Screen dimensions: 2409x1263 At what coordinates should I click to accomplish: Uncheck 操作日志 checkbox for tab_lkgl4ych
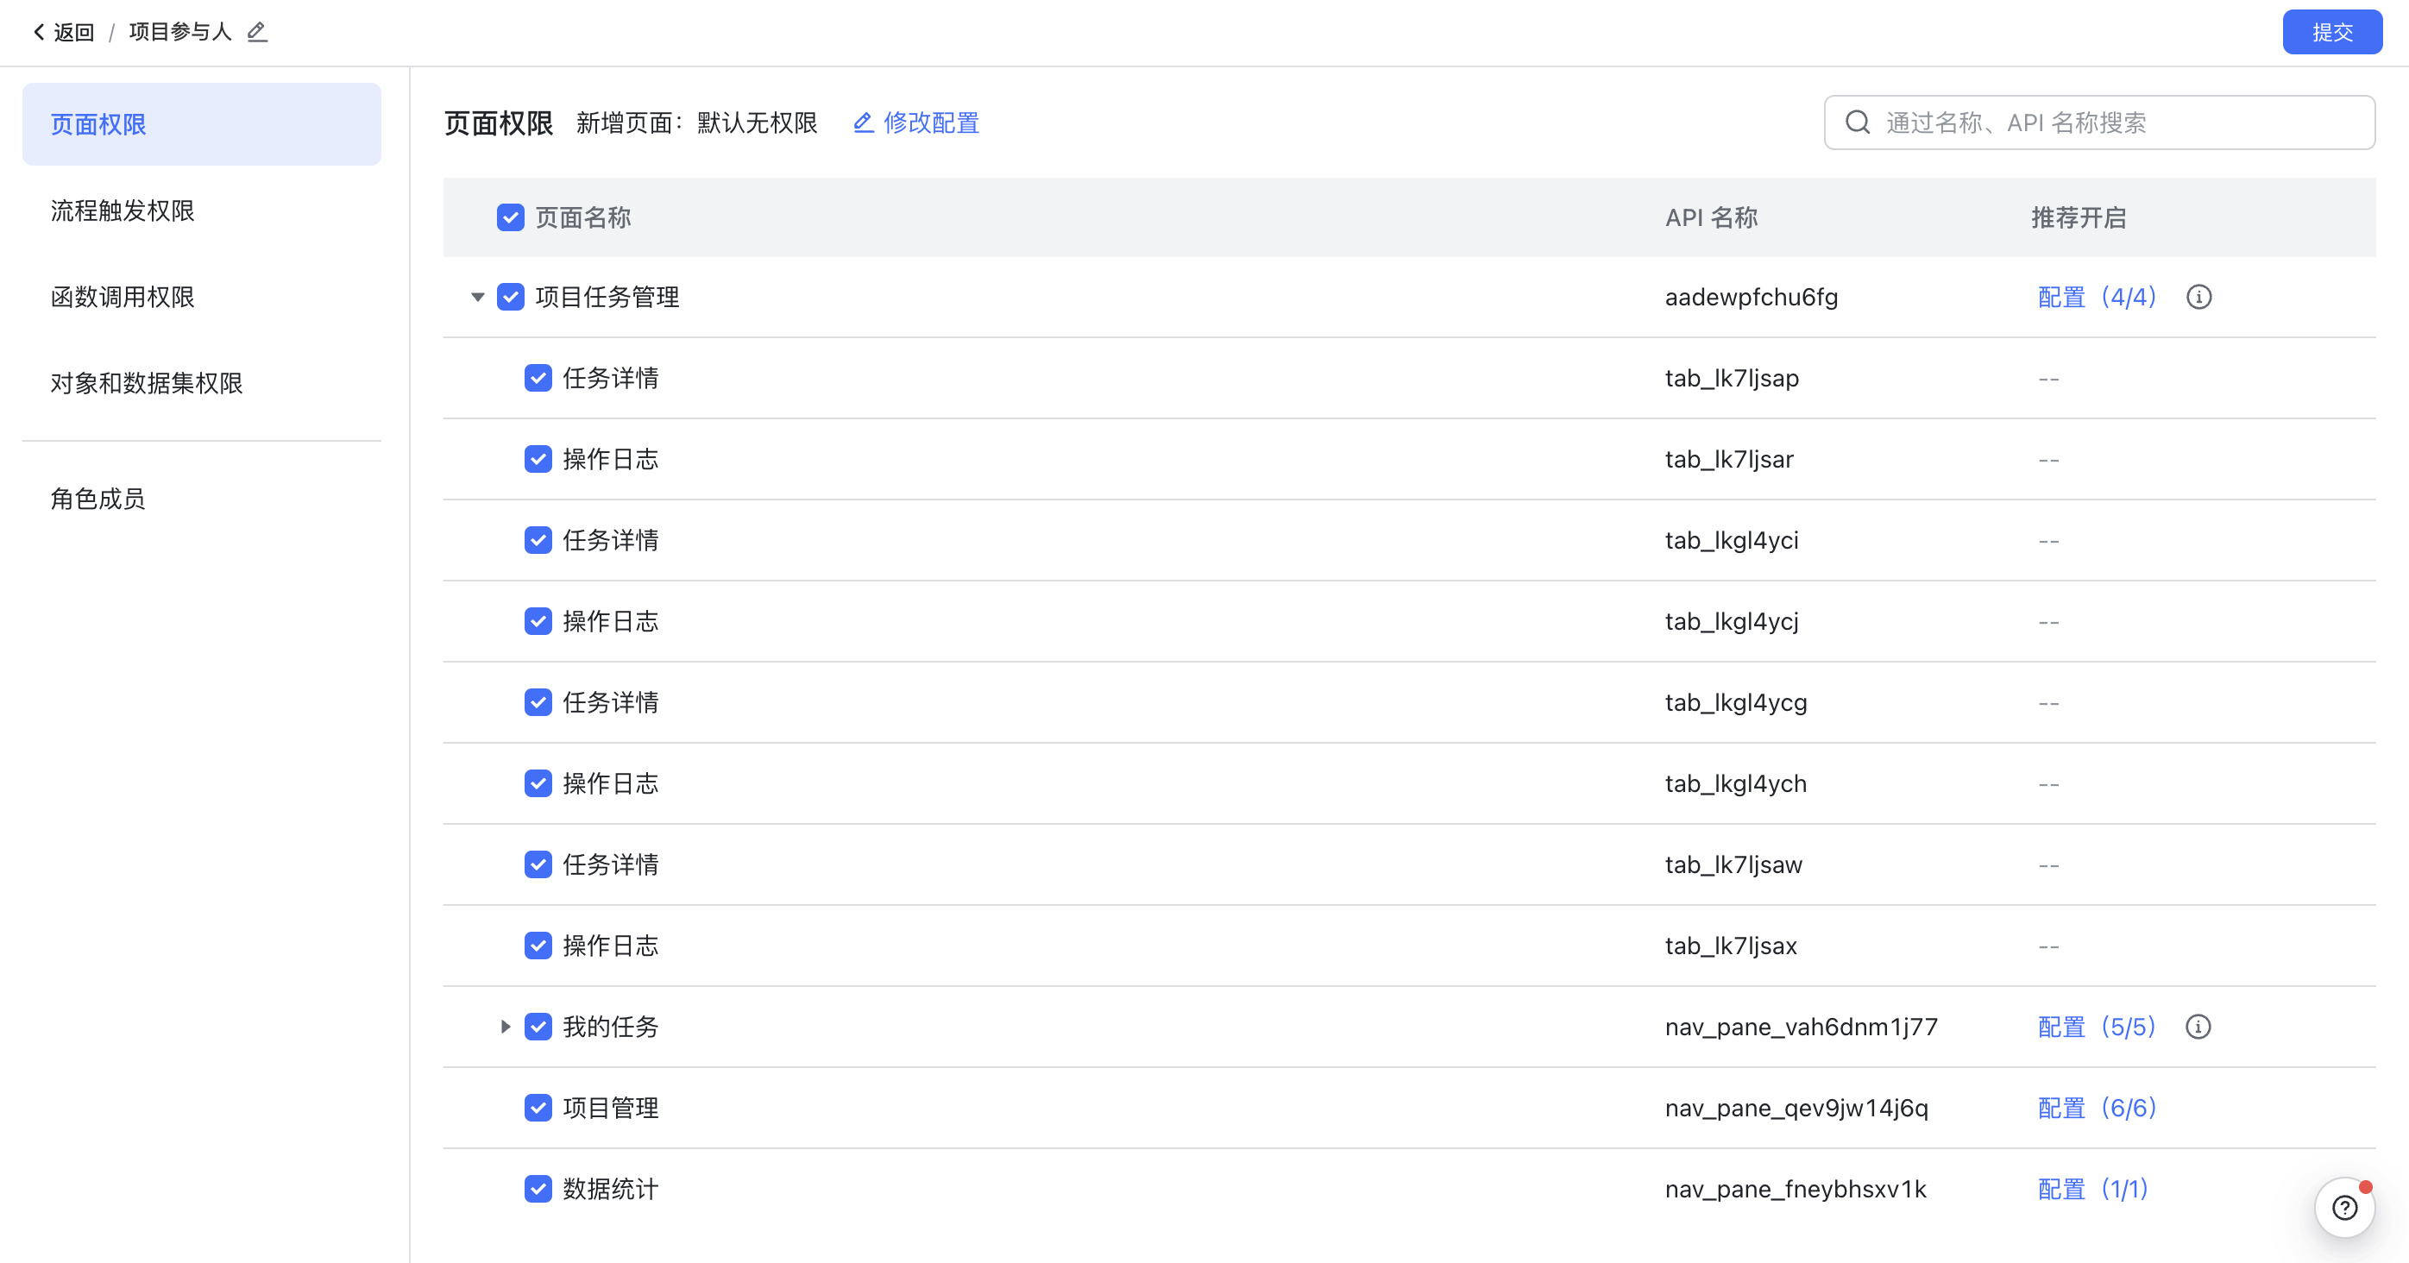tap(538, 783)
